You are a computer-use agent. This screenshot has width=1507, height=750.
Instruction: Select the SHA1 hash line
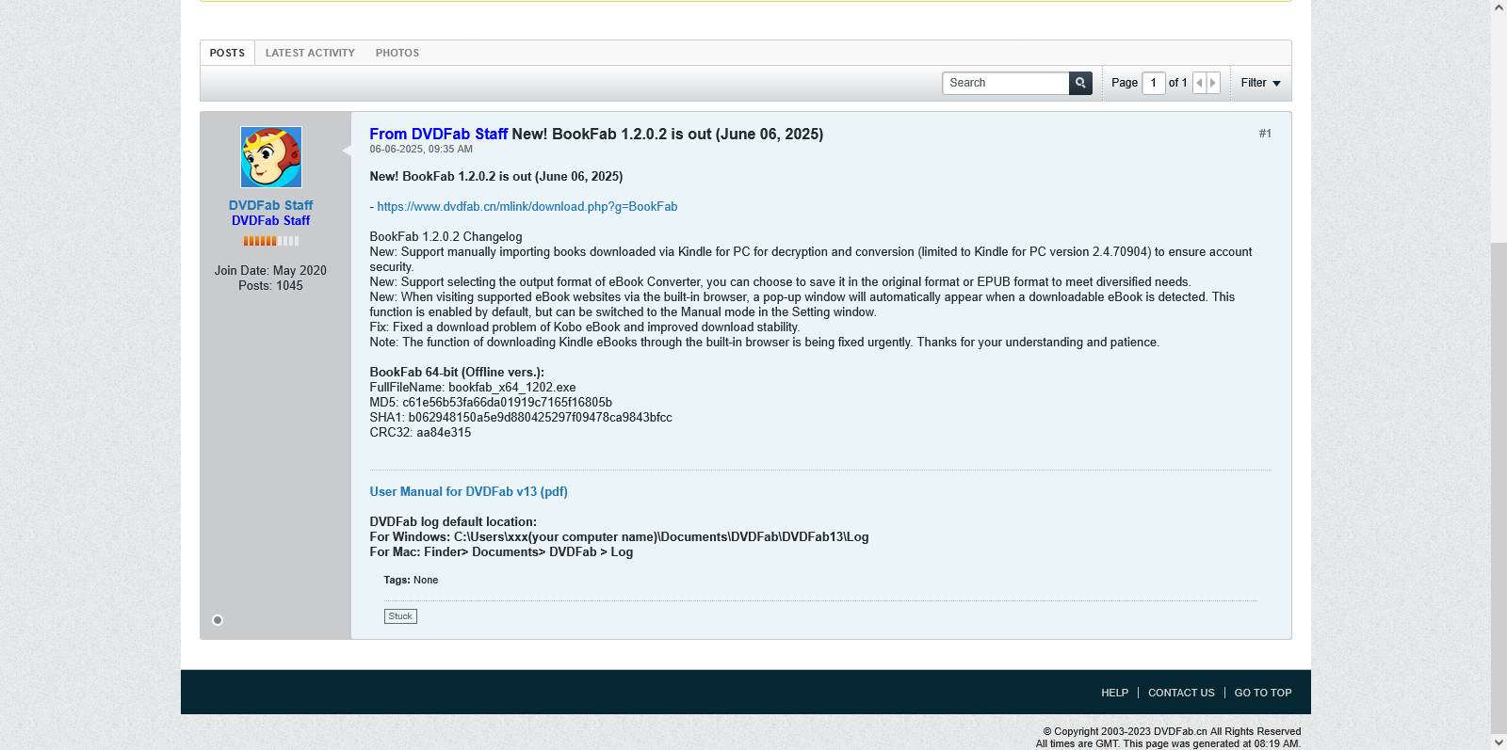point(521,417)
